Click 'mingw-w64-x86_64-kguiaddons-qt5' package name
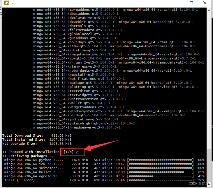 (x=64, y=38)
